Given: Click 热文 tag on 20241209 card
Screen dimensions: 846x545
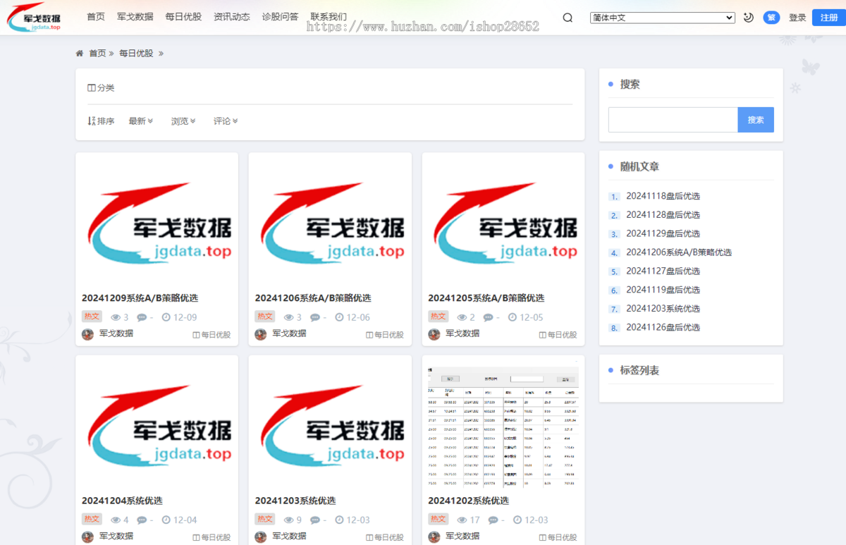Looking at the screenshot, I should tap(92, 317).
